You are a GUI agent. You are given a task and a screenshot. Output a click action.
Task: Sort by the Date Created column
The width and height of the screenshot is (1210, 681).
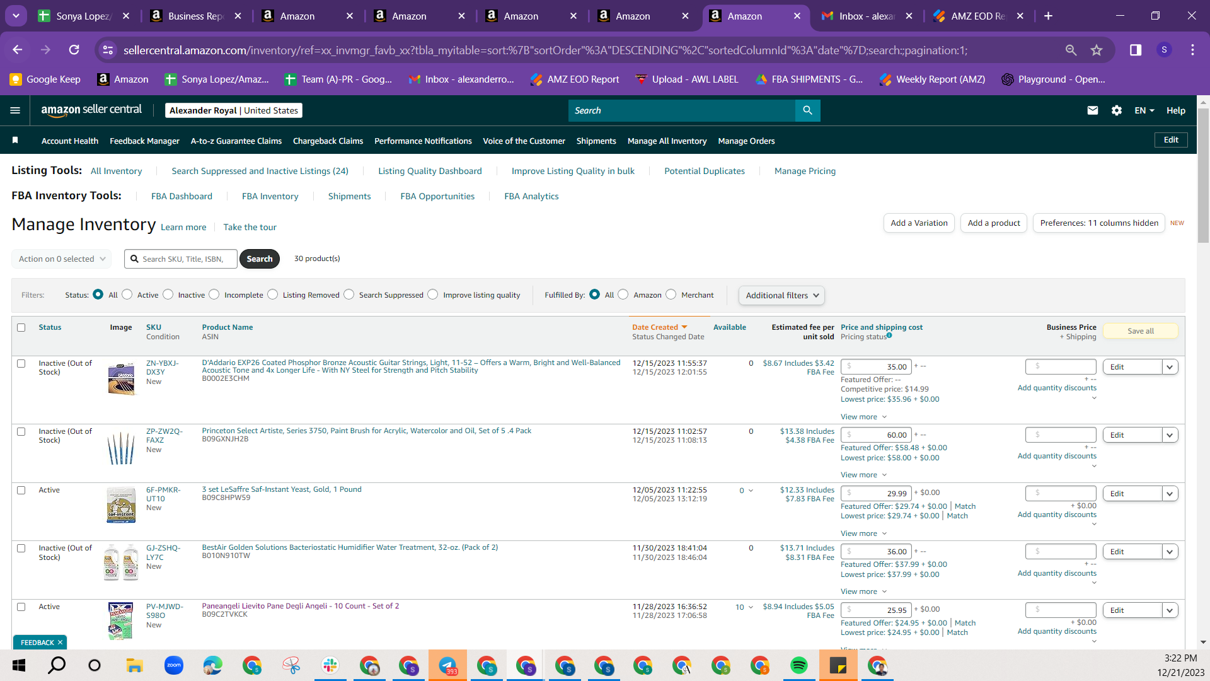(x=659, y=327)
